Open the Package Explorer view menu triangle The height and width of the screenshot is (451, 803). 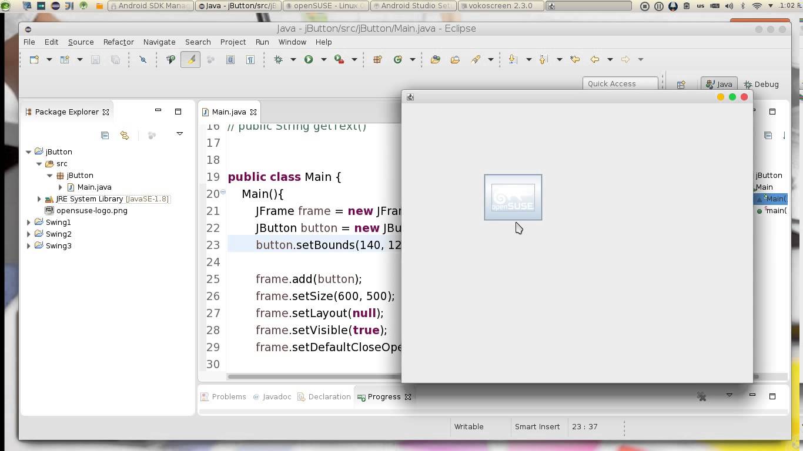pyautogui.click(x=180, y=134)
